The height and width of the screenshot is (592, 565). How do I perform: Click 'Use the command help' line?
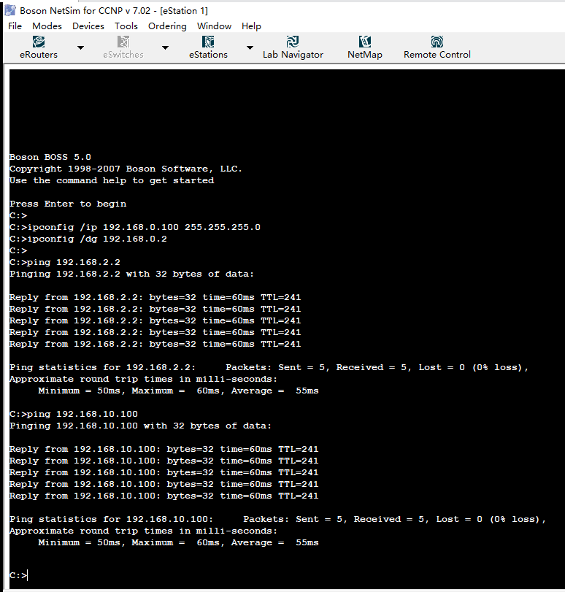[112, 180]
